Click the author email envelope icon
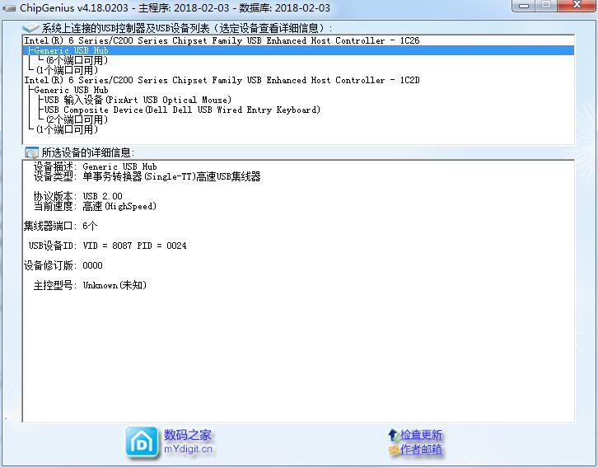 (393, 450)
